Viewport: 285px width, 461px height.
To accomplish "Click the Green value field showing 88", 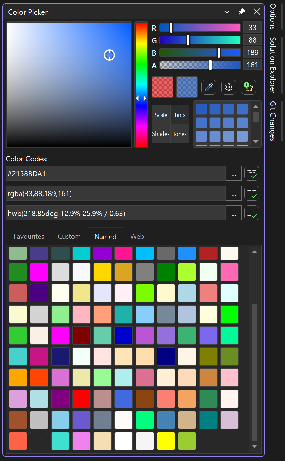I will coord(252,40).
